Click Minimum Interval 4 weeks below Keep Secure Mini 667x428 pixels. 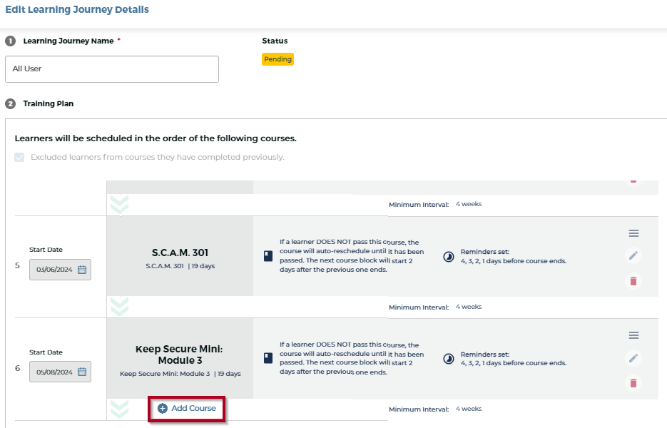[435, 409]
